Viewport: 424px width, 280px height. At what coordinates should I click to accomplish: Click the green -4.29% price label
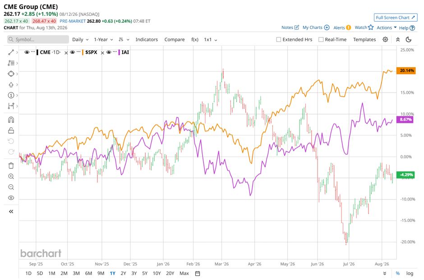(405, 175)
